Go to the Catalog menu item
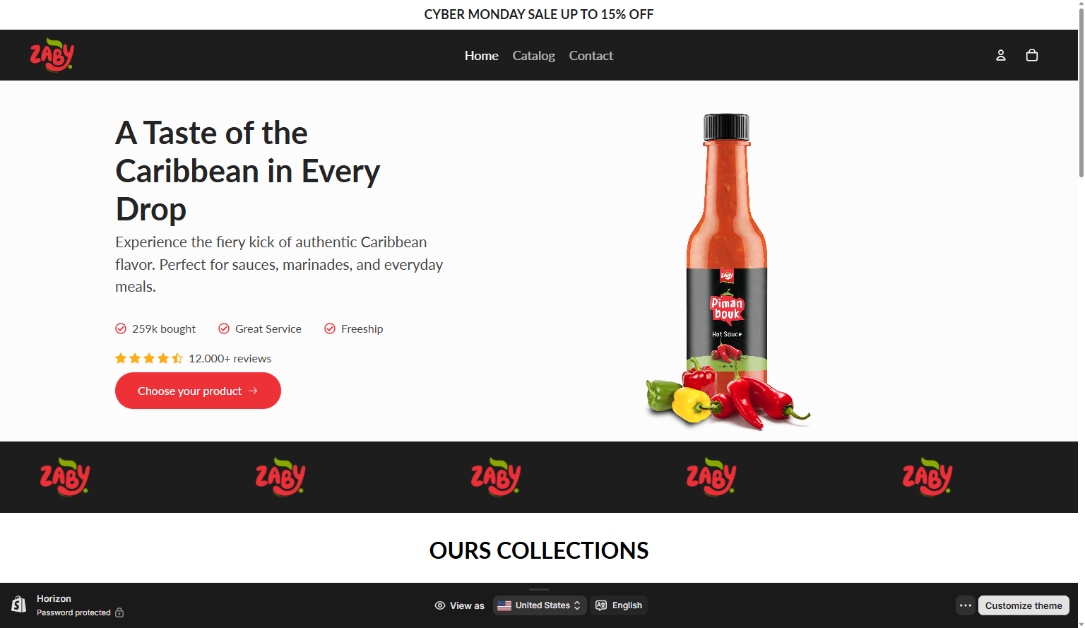This screenshot has width=1085, height=628. (534, 55)
